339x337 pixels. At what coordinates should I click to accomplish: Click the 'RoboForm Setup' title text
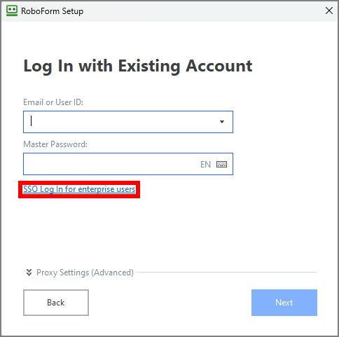click(52, 11)
